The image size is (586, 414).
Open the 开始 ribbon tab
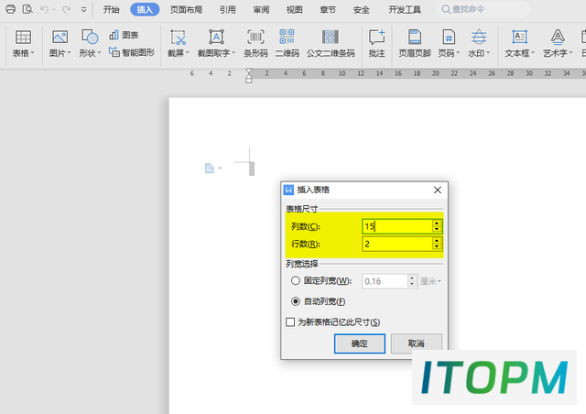click(x=112, y=10)
